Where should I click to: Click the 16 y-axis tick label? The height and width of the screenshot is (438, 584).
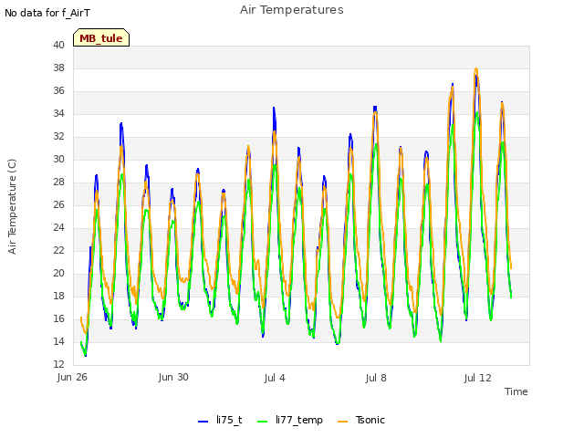point(58,318)
